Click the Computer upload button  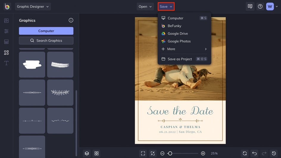click(46, 31)
